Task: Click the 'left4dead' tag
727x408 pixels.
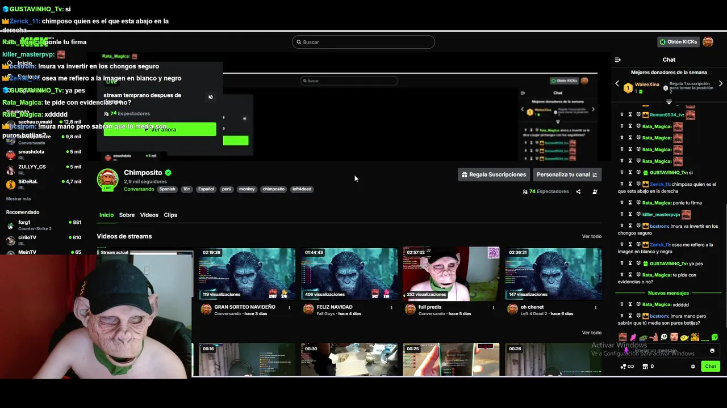Action: (302, 189)
